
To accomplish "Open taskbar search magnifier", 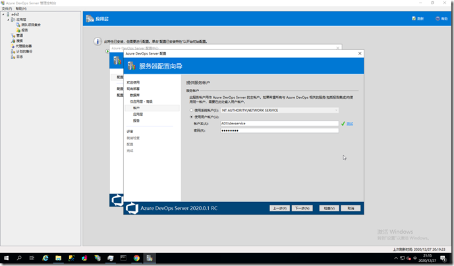I will (19, 258).
